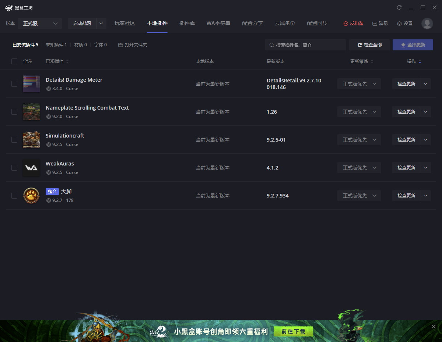Open 正式版优先 dropdown for Simulationcraft
The height and width of the screenshot is (342, 442).
coord(359,140)
